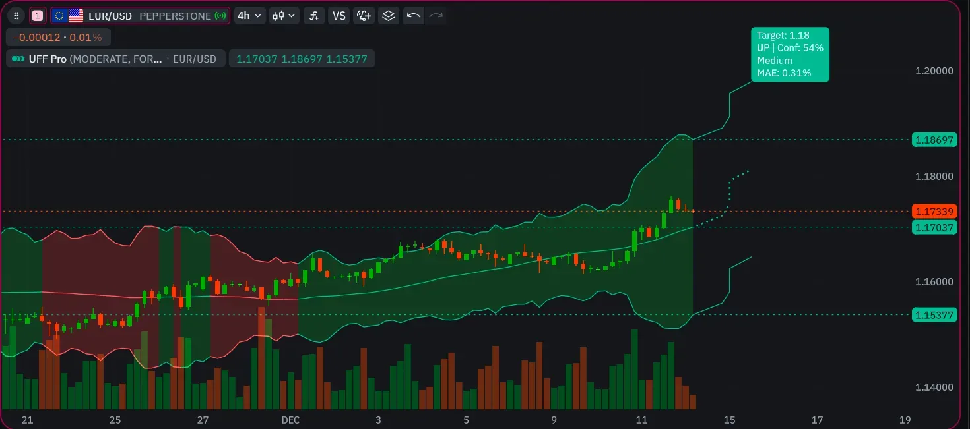Open the watchlist grid icon
The image size is (970, 429).
(x=15, y=15)
